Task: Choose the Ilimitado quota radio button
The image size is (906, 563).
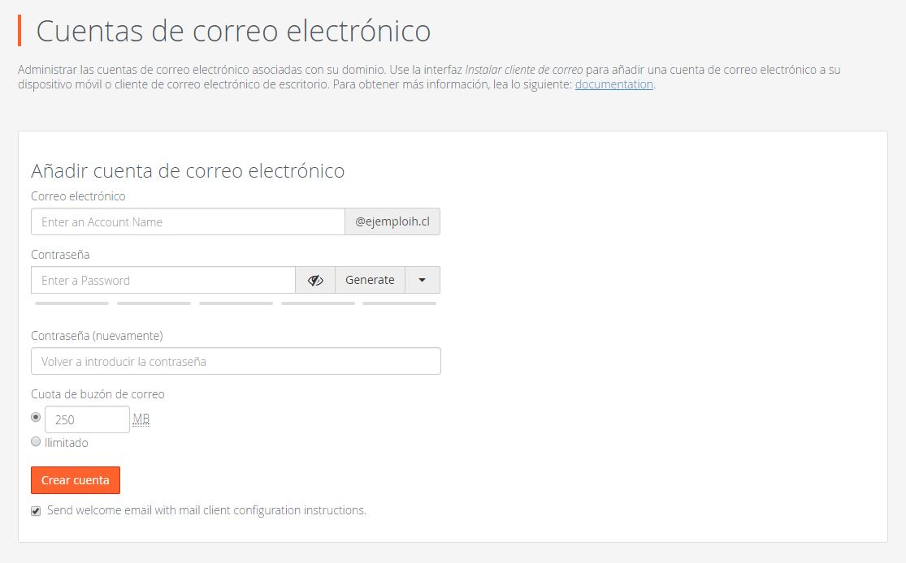Action: tap(36, 442)
